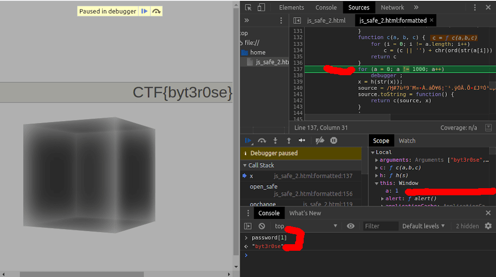
Task: Open navigator pane options menu
Action: (281, 21)
